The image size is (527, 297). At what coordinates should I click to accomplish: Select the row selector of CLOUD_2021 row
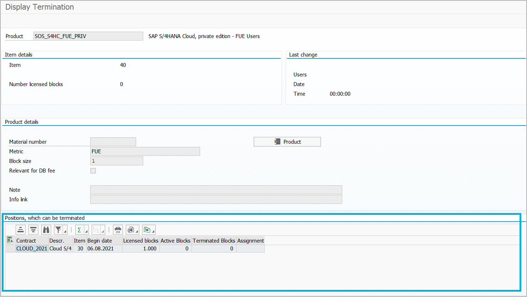(10, 249)
